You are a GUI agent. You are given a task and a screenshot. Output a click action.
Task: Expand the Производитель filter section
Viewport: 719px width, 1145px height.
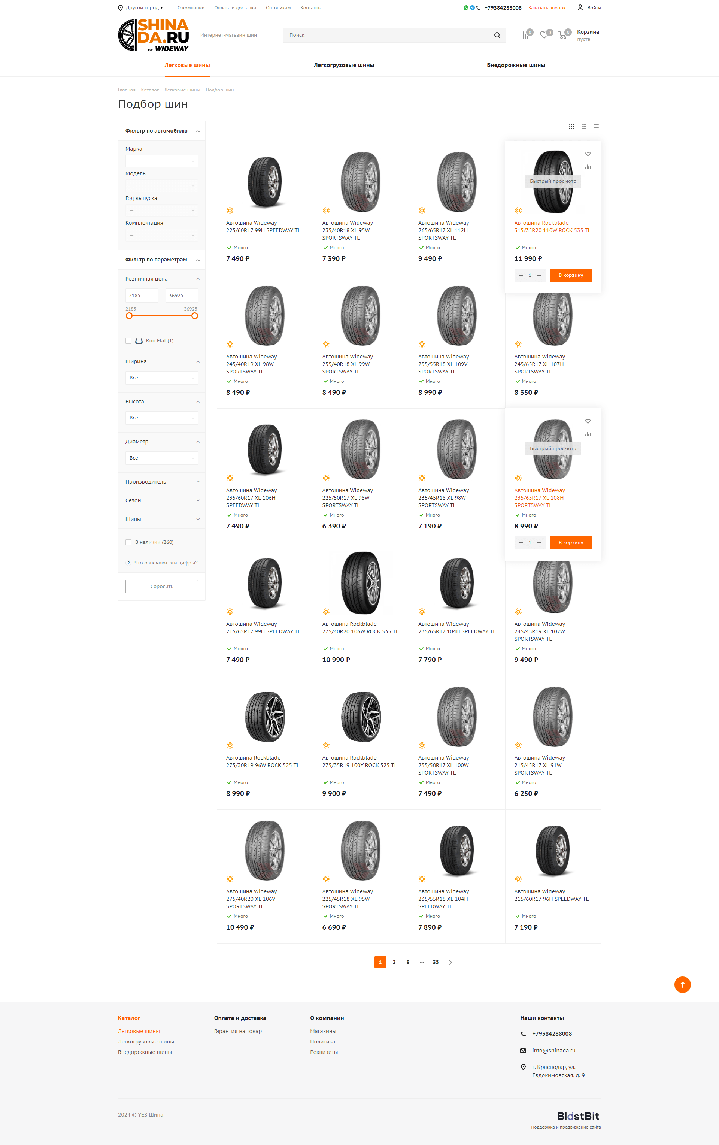coord(162,482)
